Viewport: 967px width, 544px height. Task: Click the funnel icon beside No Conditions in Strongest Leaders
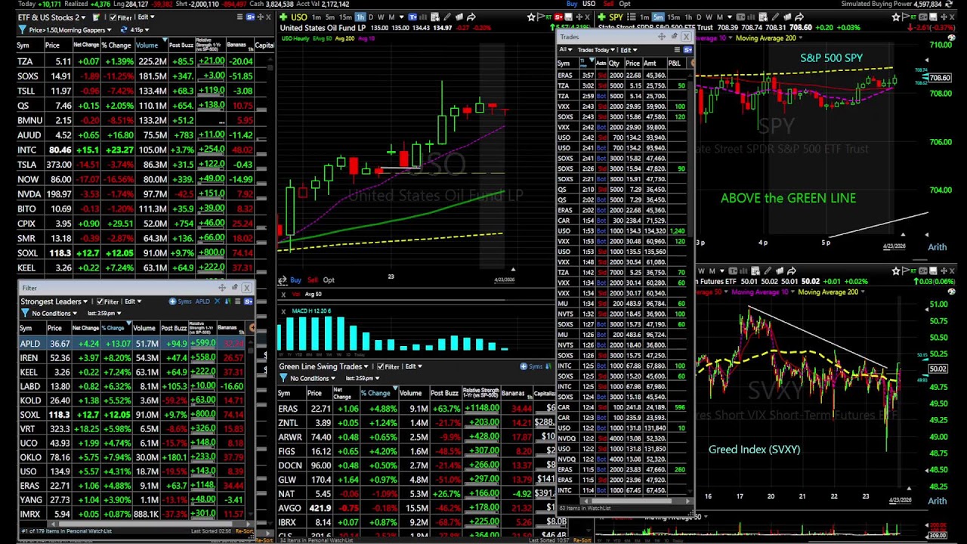click(x=25, y=313)
